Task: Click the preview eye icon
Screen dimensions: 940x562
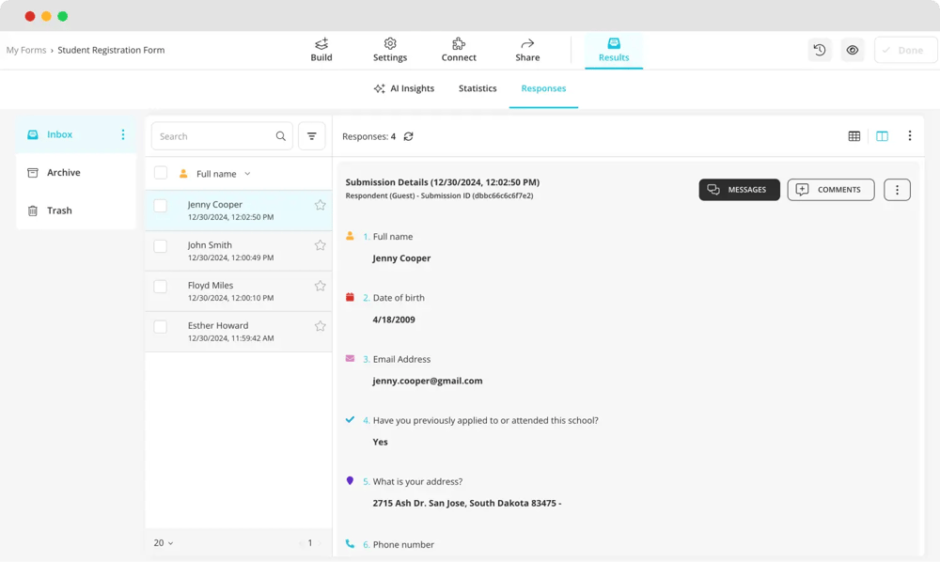Action: [853, 50]
